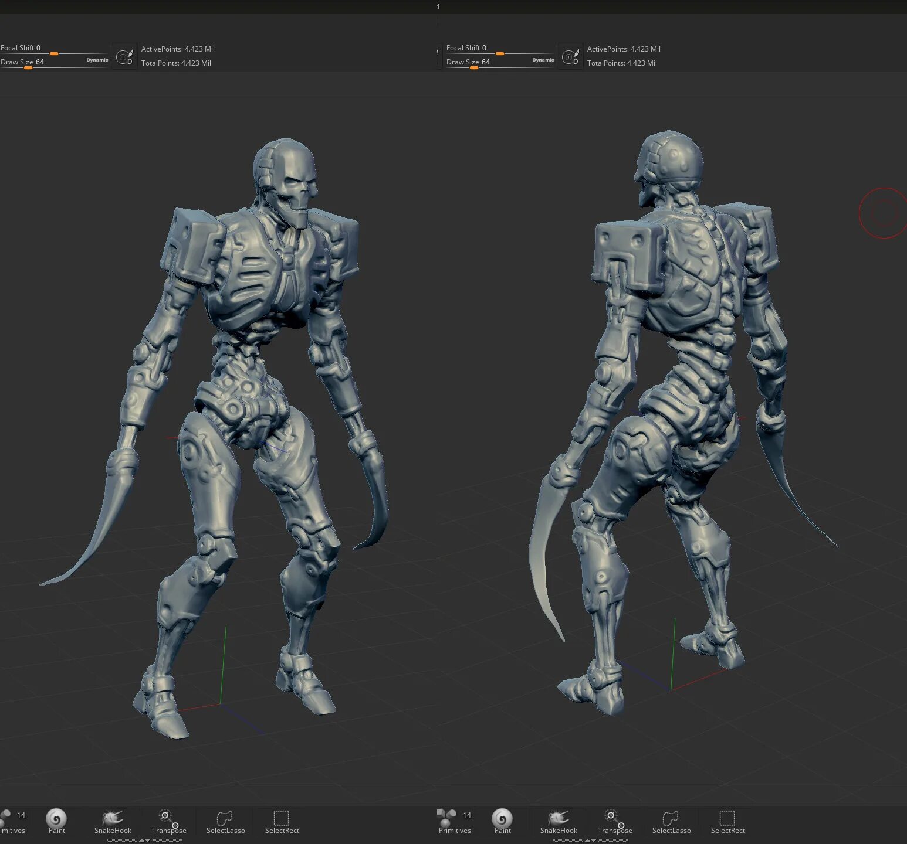Open the Primitives brush in the right panel

[454, 821]
